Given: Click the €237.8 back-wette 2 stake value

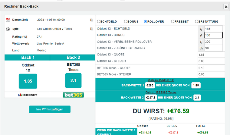Looking at the screenshot, I should (x=151, y=98).
